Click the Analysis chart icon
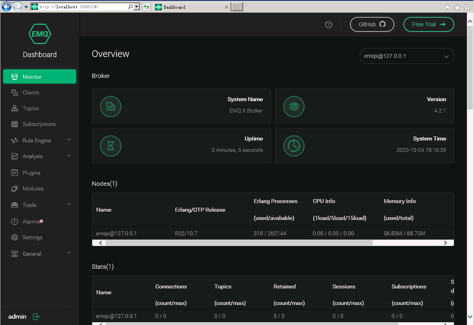Image resolution: width=474 pixels, height=325 pixels. [15, 156]
